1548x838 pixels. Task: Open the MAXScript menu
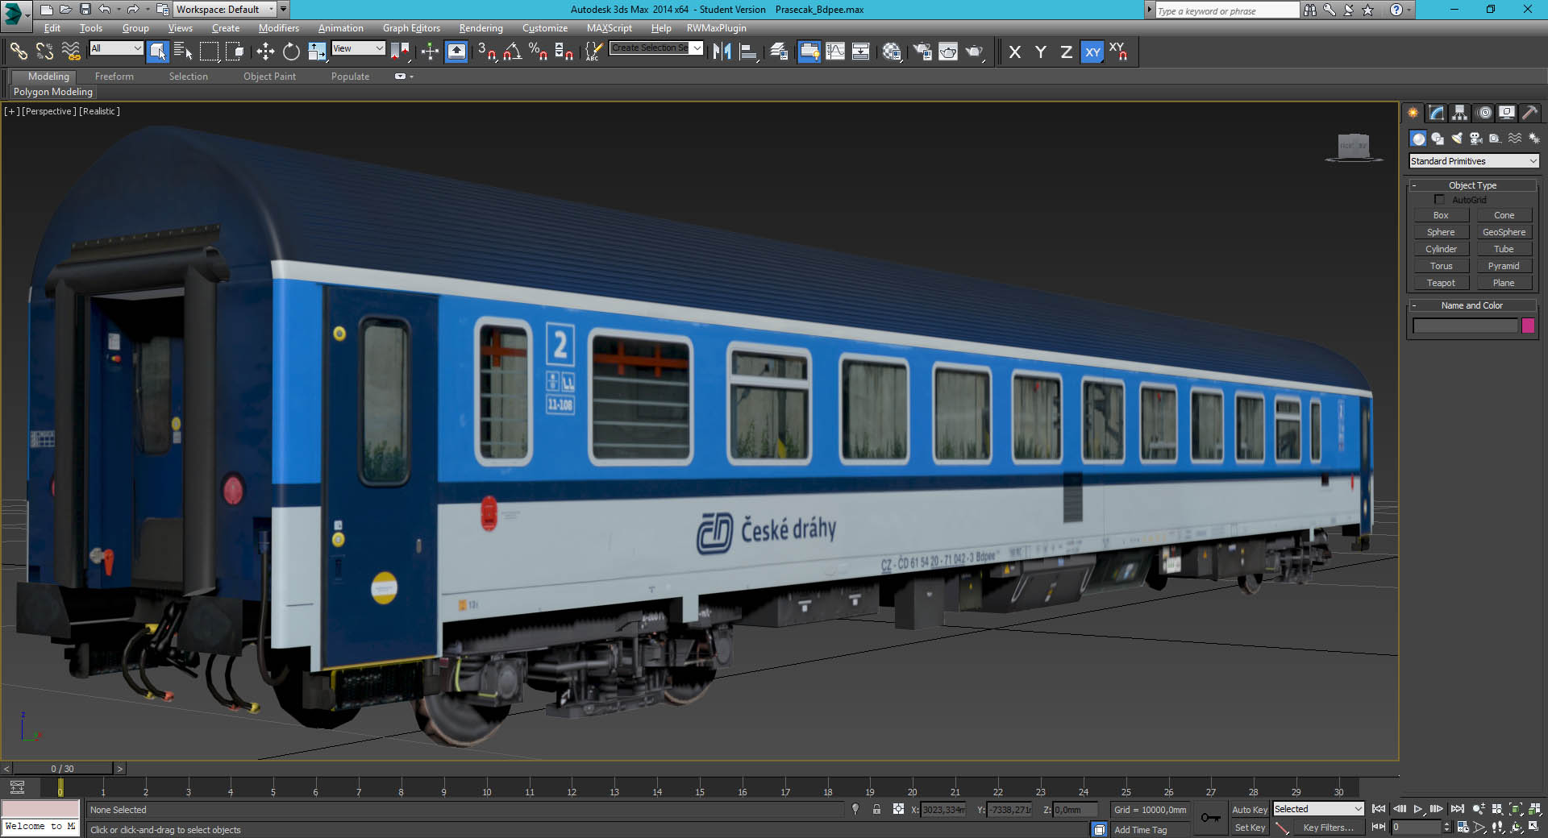click(609, 28)
